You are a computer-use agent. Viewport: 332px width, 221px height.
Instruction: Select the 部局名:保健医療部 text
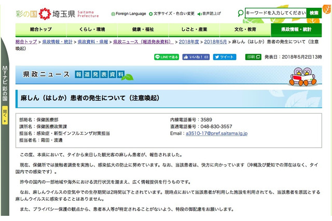click(x=39, y=120)
